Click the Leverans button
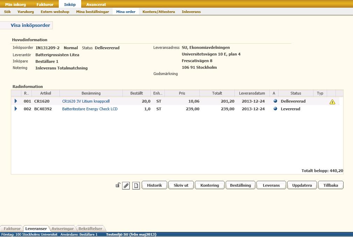Viewport: 353px width, 237px height. coord(271,185)
